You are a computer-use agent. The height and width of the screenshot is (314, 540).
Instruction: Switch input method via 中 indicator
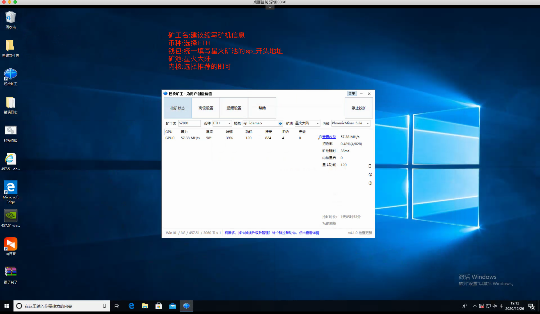coord(502,306)
